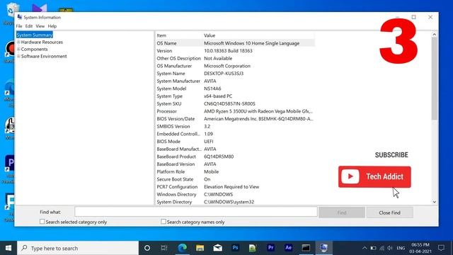Click the taskbar search box

(x=78, y=248)
